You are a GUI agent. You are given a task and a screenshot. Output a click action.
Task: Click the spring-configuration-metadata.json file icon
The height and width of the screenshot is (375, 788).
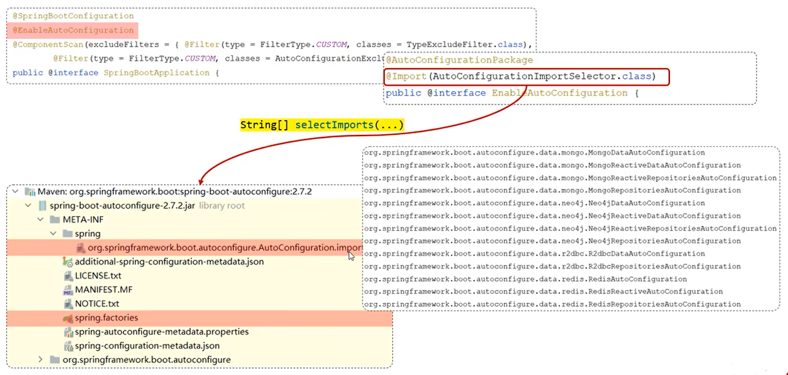click(x=68, y=346)
